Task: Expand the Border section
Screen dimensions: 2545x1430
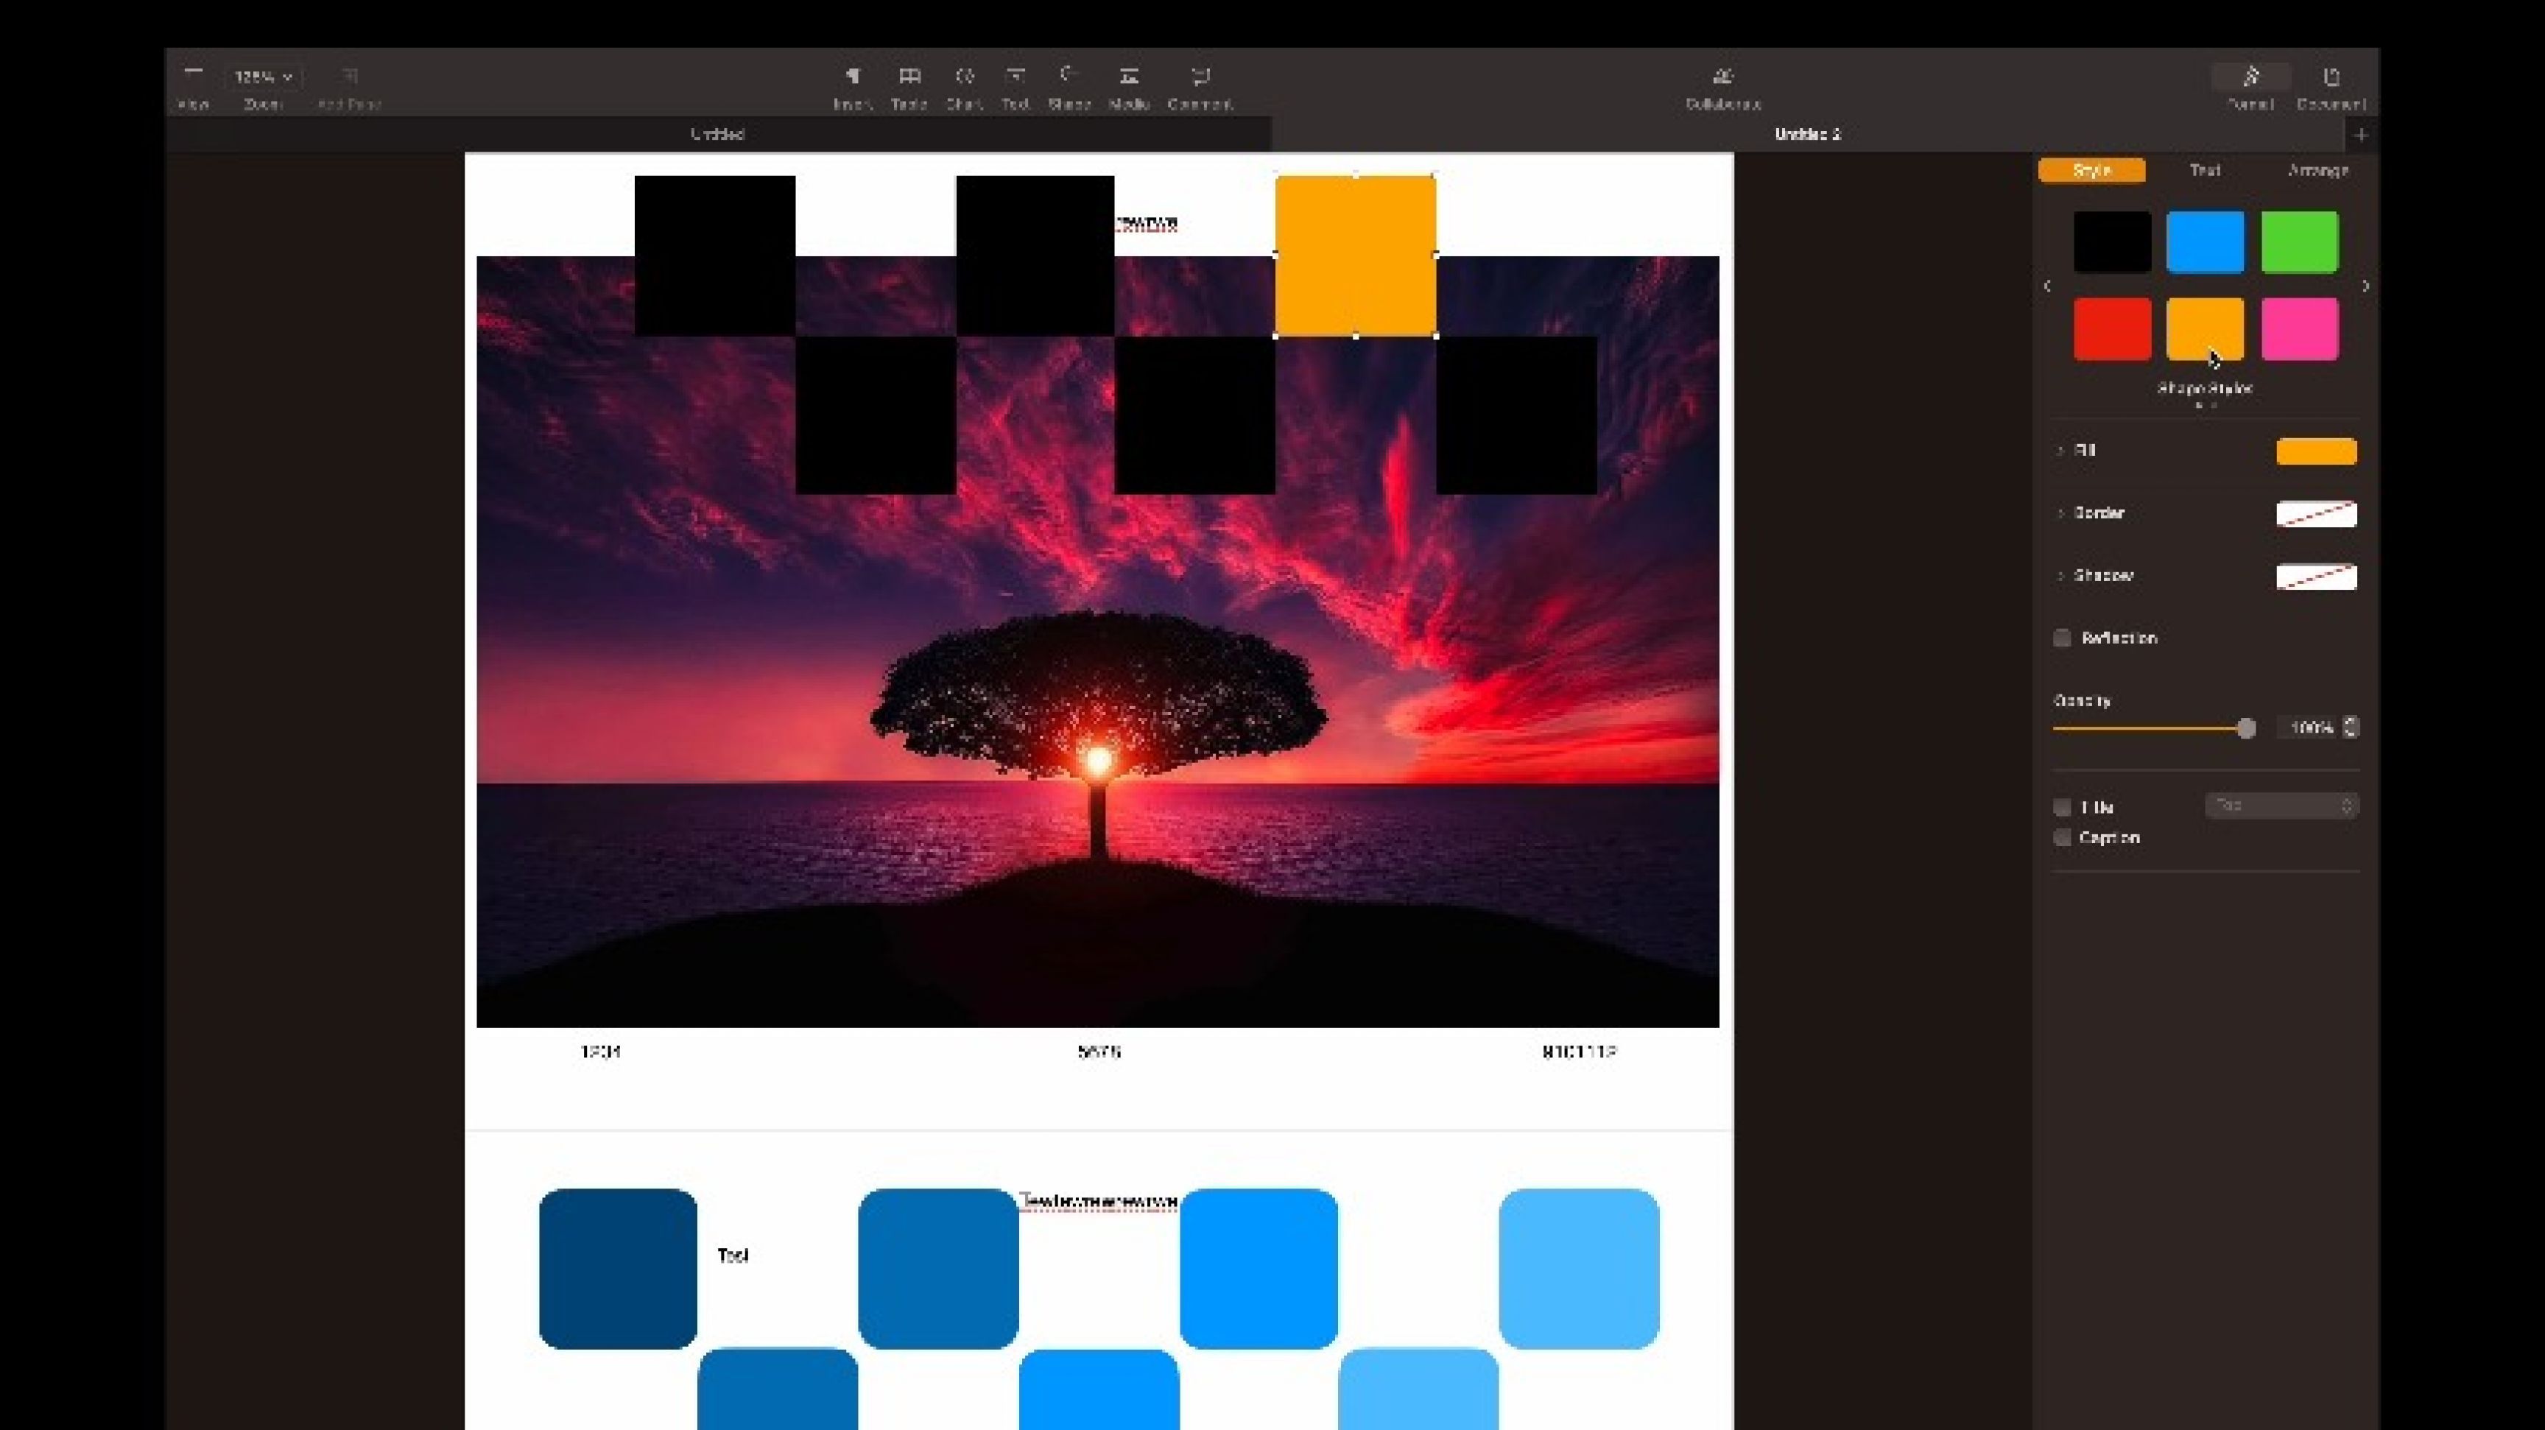Action: pos(2060,513)
